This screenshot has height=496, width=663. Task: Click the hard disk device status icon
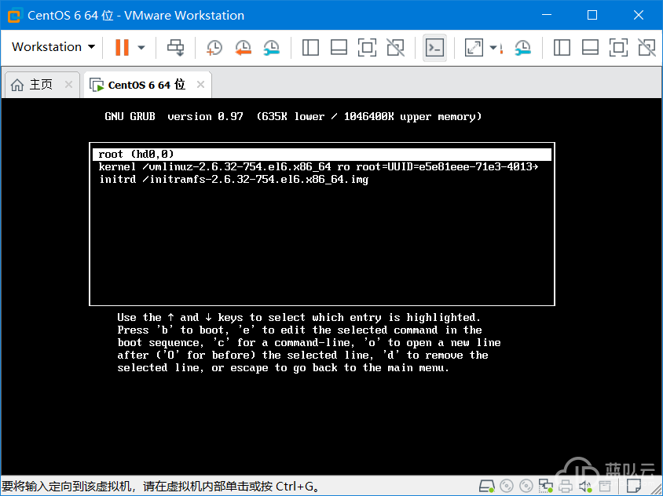[487, 486]
